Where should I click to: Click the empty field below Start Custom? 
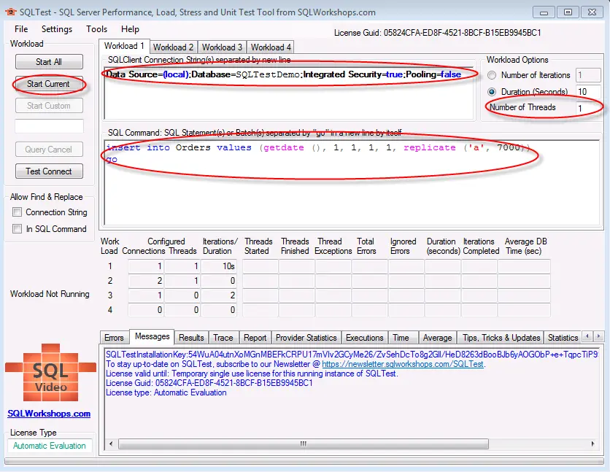click(x=49, y=126)
